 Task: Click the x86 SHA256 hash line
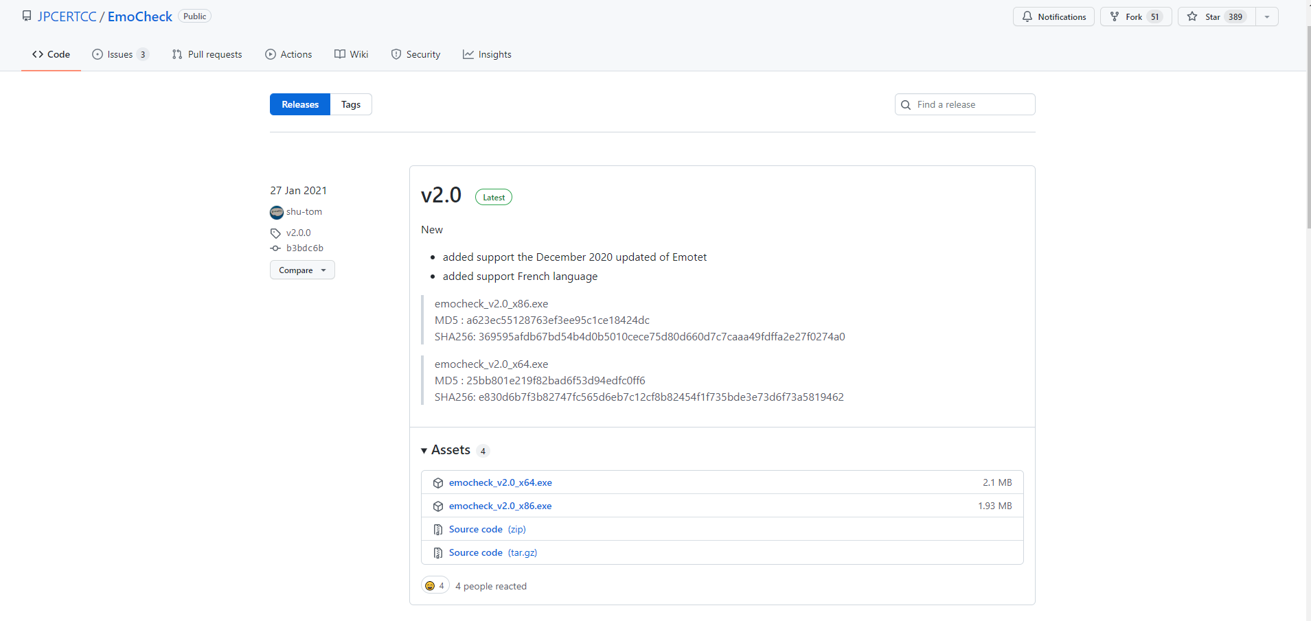click(640, 336)
